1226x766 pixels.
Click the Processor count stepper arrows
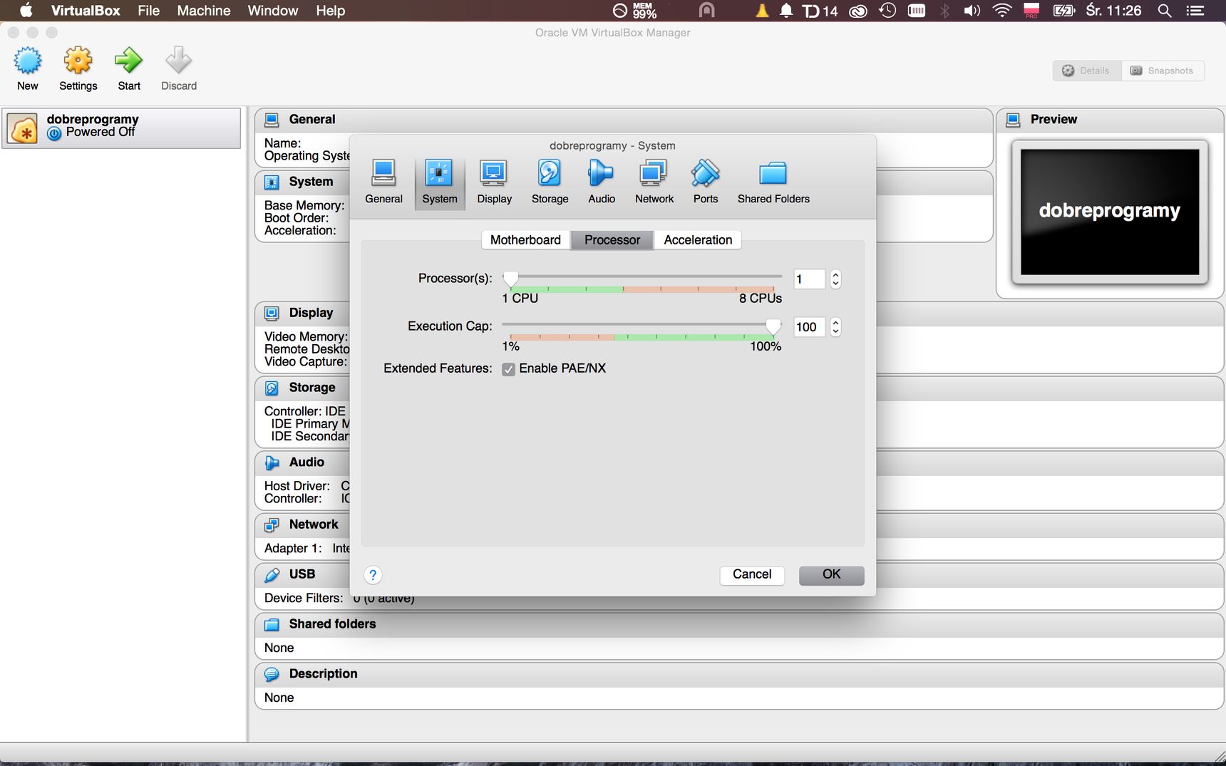pyautogui.click(x=835, y=279)
